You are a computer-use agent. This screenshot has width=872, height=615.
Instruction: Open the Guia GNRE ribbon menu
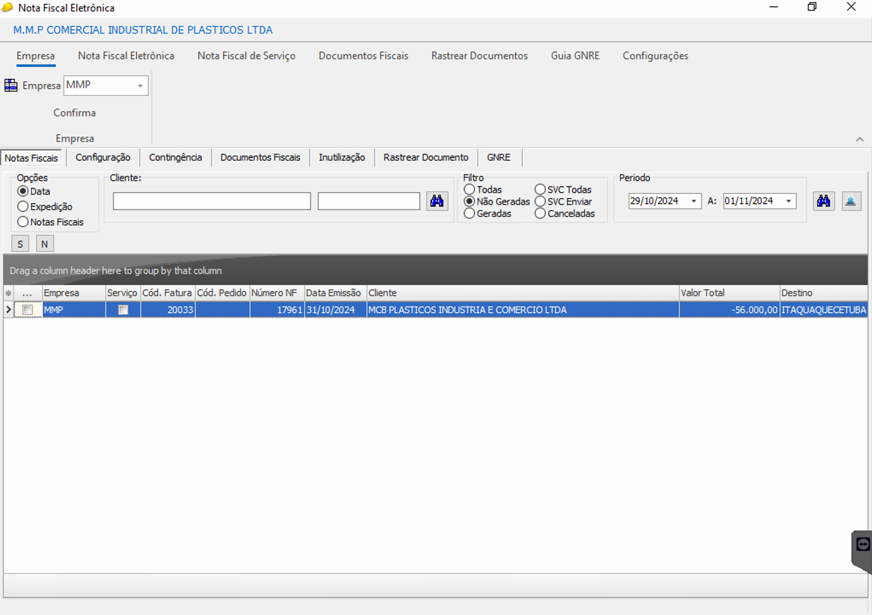[x=575, y=56]
